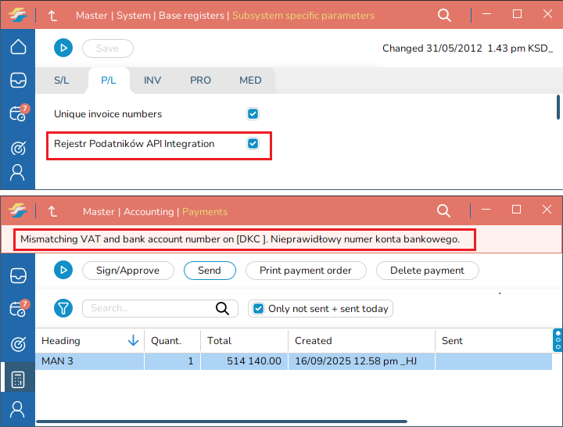Click the filter funnel icon
Viewport: 563px width, 427px height.
coord(63,308)
